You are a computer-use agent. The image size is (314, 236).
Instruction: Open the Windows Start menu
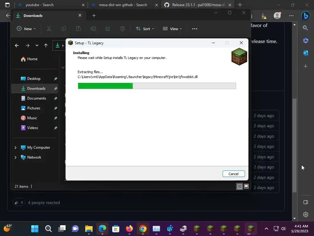(x=35, y=229)
